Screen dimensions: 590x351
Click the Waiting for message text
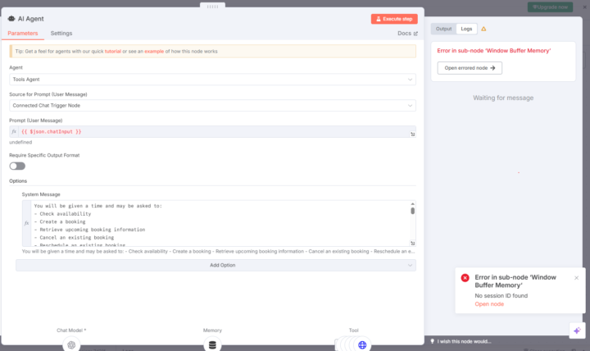pos(503,98)
